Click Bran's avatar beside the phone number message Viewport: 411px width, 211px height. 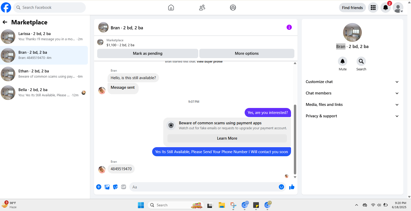click(102, 169)
